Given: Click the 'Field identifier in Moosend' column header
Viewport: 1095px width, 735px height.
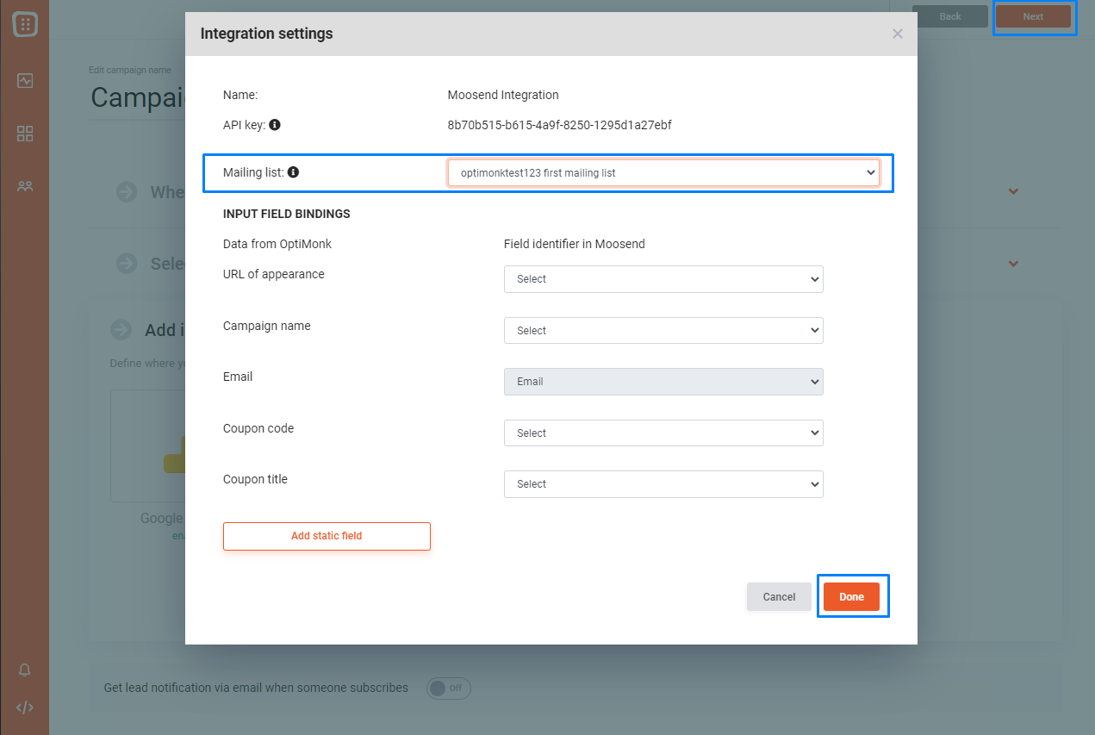Looking at the screenshot, I should tap(575, 244).
